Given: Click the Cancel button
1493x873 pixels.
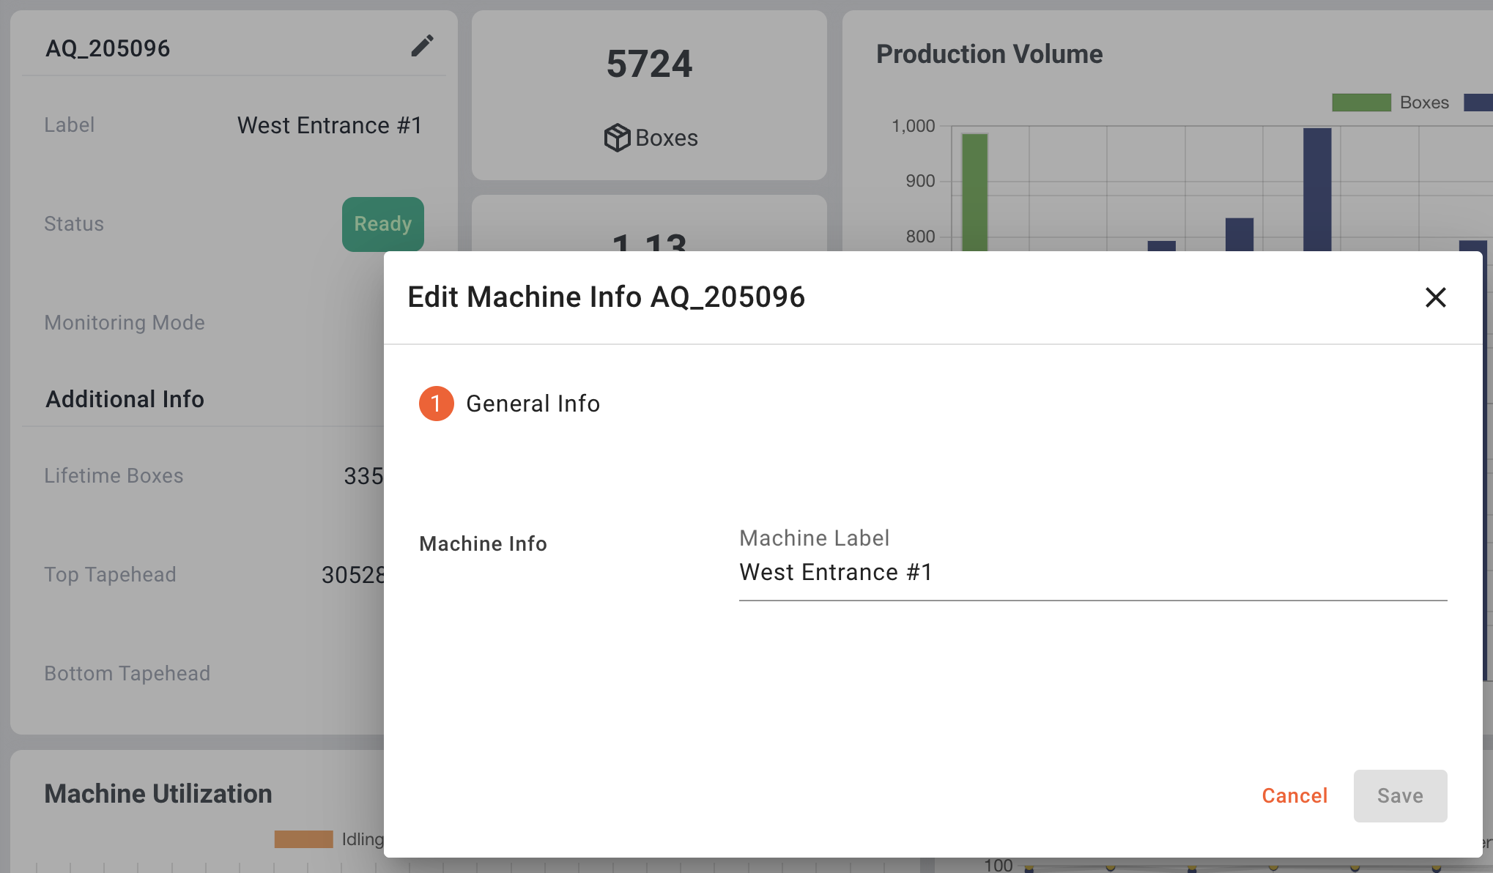Looking at the screenshot, I should coord(1294,795).
